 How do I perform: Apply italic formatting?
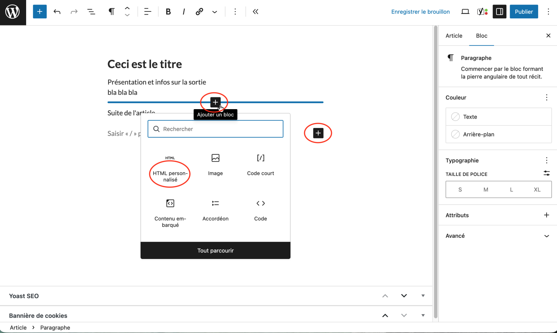[183, 12]
